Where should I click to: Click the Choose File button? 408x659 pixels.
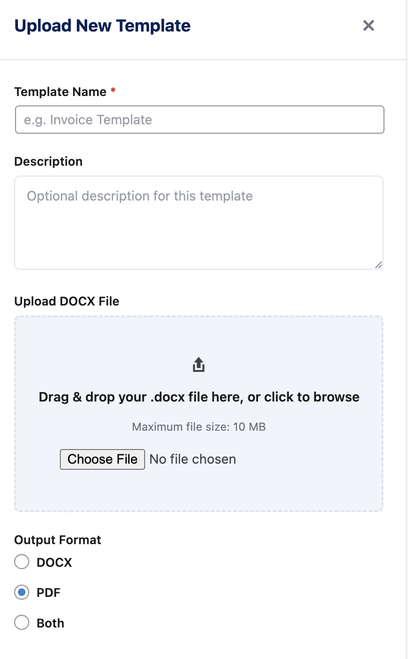pyautogui.click(x=102, y=459)
